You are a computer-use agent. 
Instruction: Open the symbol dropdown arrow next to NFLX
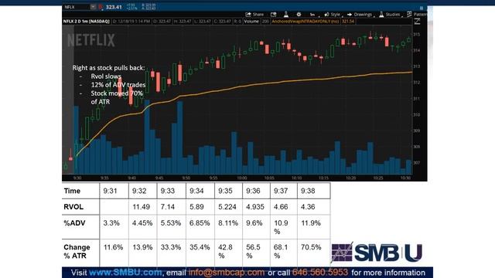(x=93, y=7)
